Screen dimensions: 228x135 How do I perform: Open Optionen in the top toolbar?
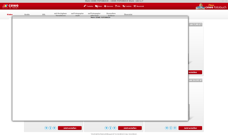(x=109, y=6)
